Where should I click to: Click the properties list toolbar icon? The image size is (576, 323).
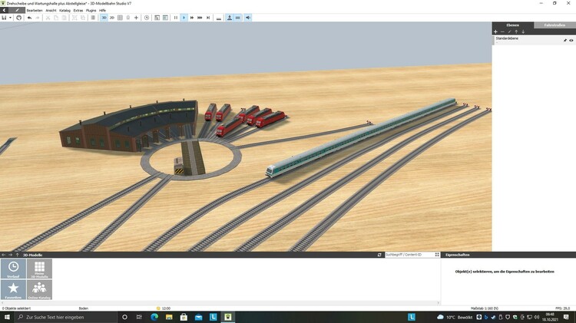tap(93, 18)
